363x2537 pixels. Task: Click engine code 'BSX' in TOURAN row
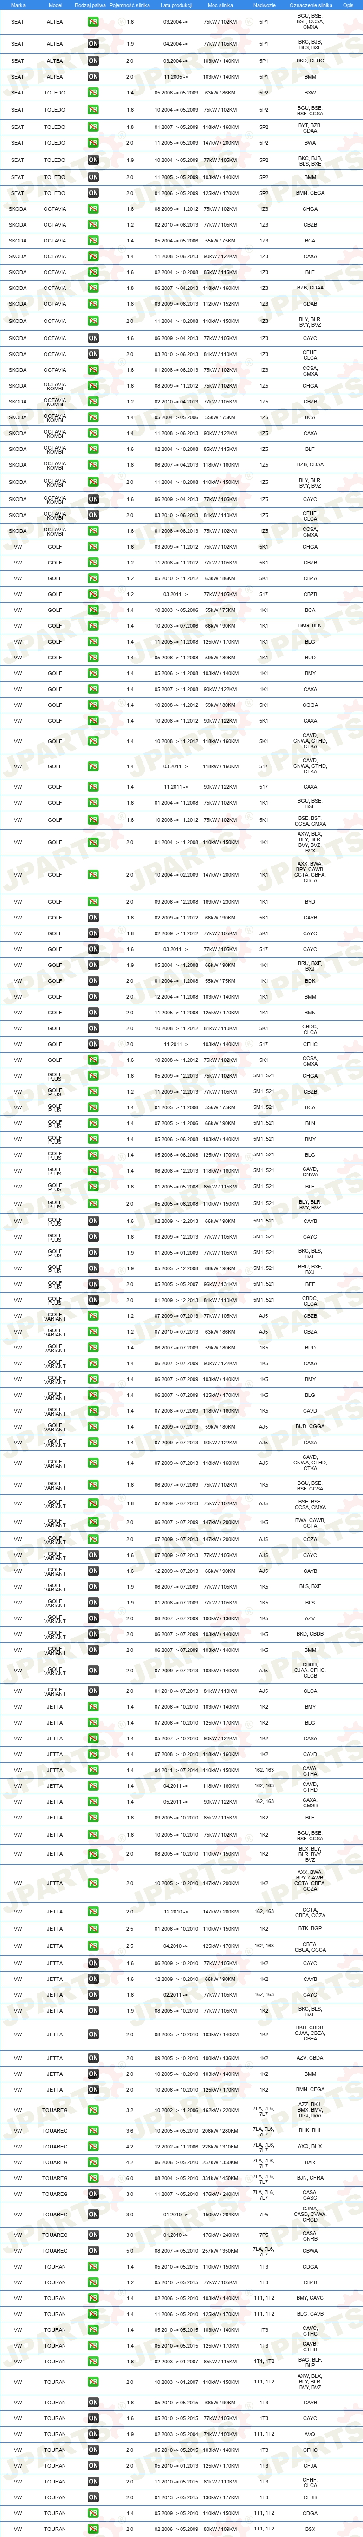coord(310,2528)
